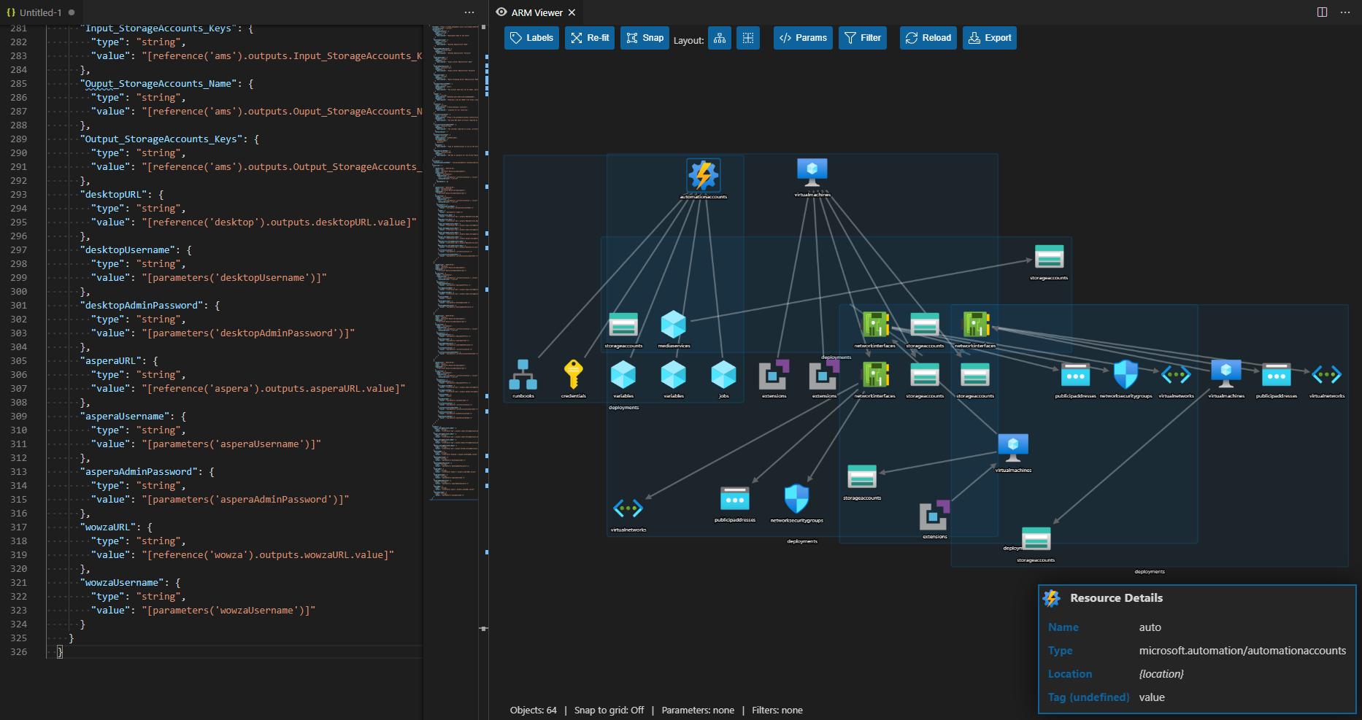Enable Snap mode in the toolbar

[644, 37]
